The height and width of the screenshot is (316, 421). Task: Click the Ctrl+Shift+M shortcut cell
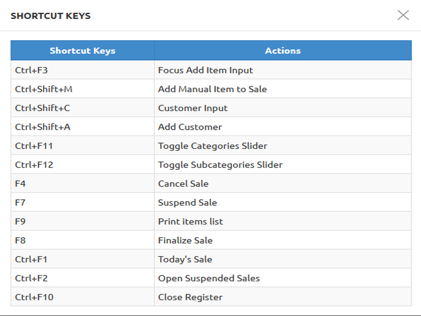coord(83,88)
